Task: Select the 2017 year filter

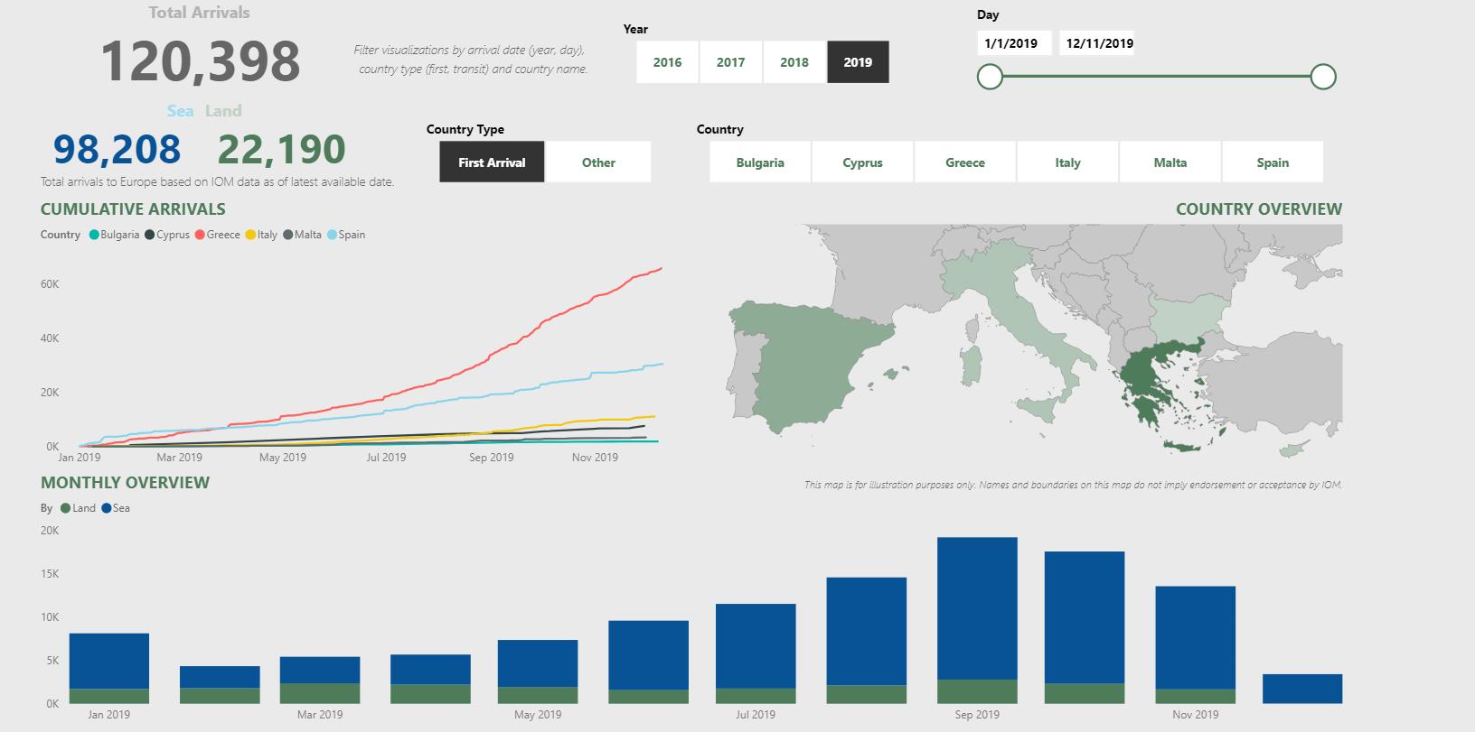Action: [730, 62]
